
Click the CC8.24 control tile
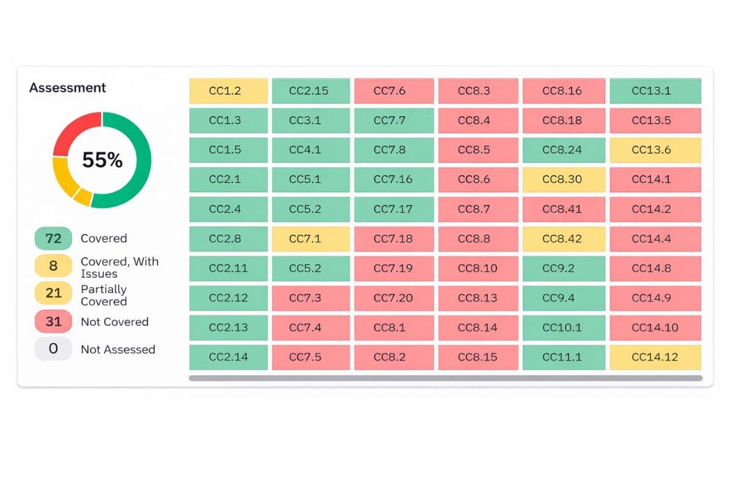click(x=564, y=149)
